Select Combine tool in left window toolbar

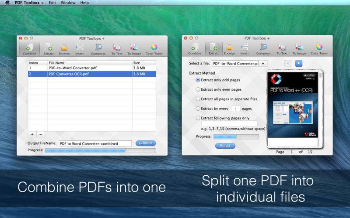[29, 49]
